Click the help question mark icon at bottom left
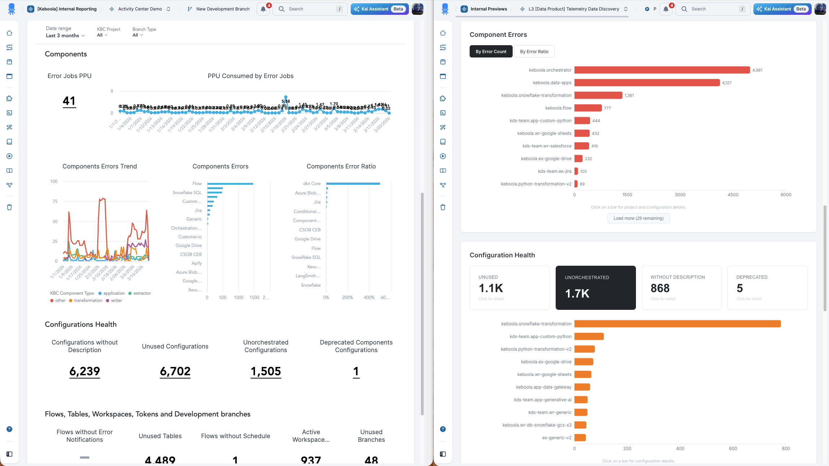The width and height of the screenshot is (829, 466). 9,429
